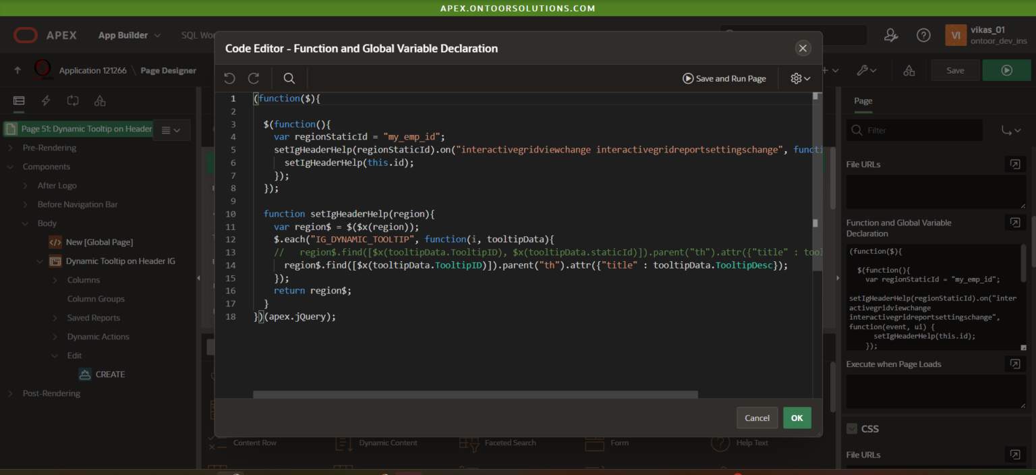Click Save and Run Page
The height and width of the screenshot is (475, 1036).
pyautogui.click(x=724, y=78)
